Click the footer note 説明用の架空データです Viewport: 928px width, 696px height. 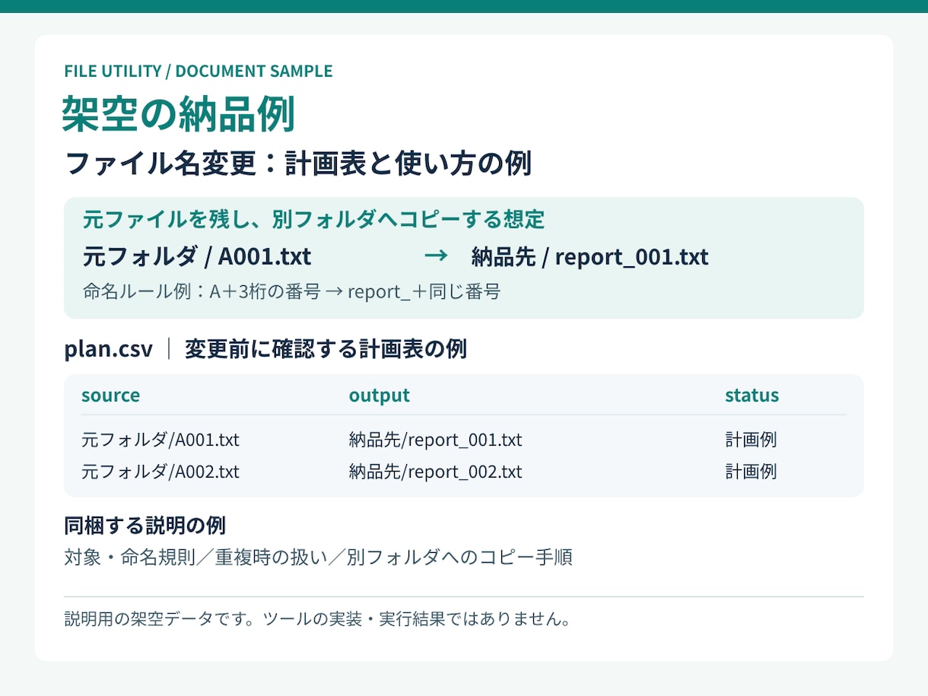318,619
